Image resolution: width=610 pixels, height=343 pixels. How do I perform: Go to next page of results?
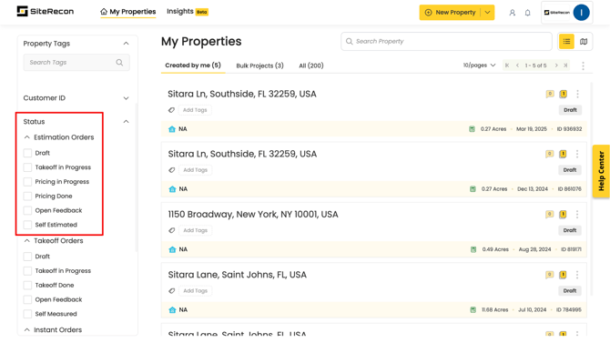[x=556, y=66]
